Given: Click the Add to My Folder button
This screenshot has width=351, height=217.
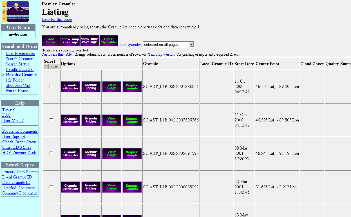Looking at the screenshot, I should pos(109,41).
